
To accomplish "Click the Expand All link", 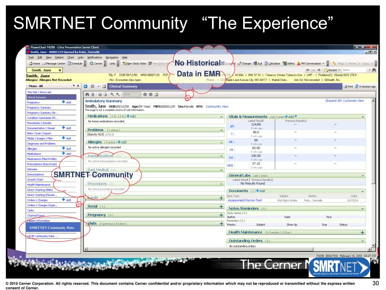I will pyautogui.click(x=334, y=100).
